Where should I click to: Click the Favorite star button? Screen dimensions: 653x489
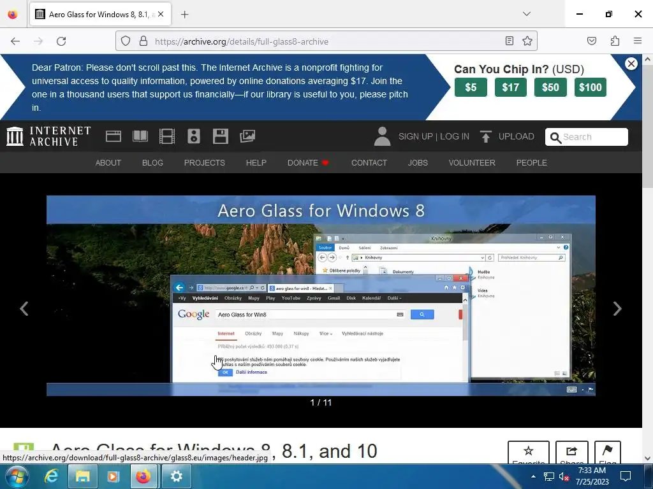coord(529,453)
